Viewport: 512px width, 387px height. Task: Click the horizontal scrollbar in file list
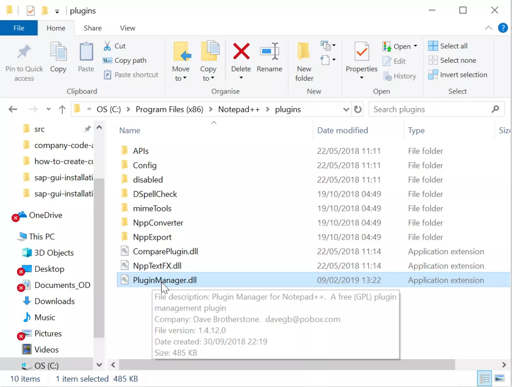coord(287,365)
